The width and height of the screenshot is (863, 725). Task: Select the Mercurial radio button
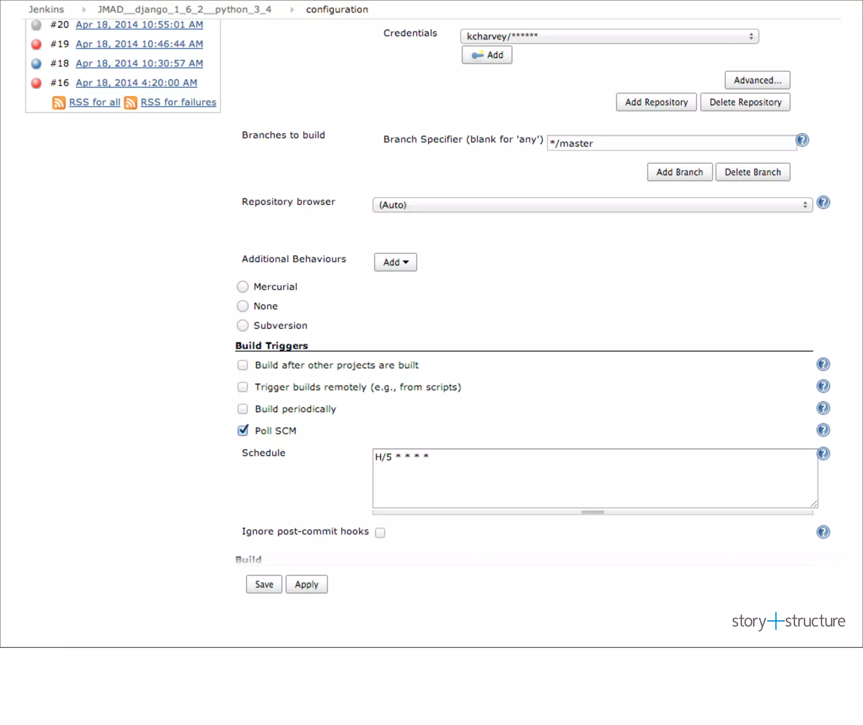tap(243, 287)
